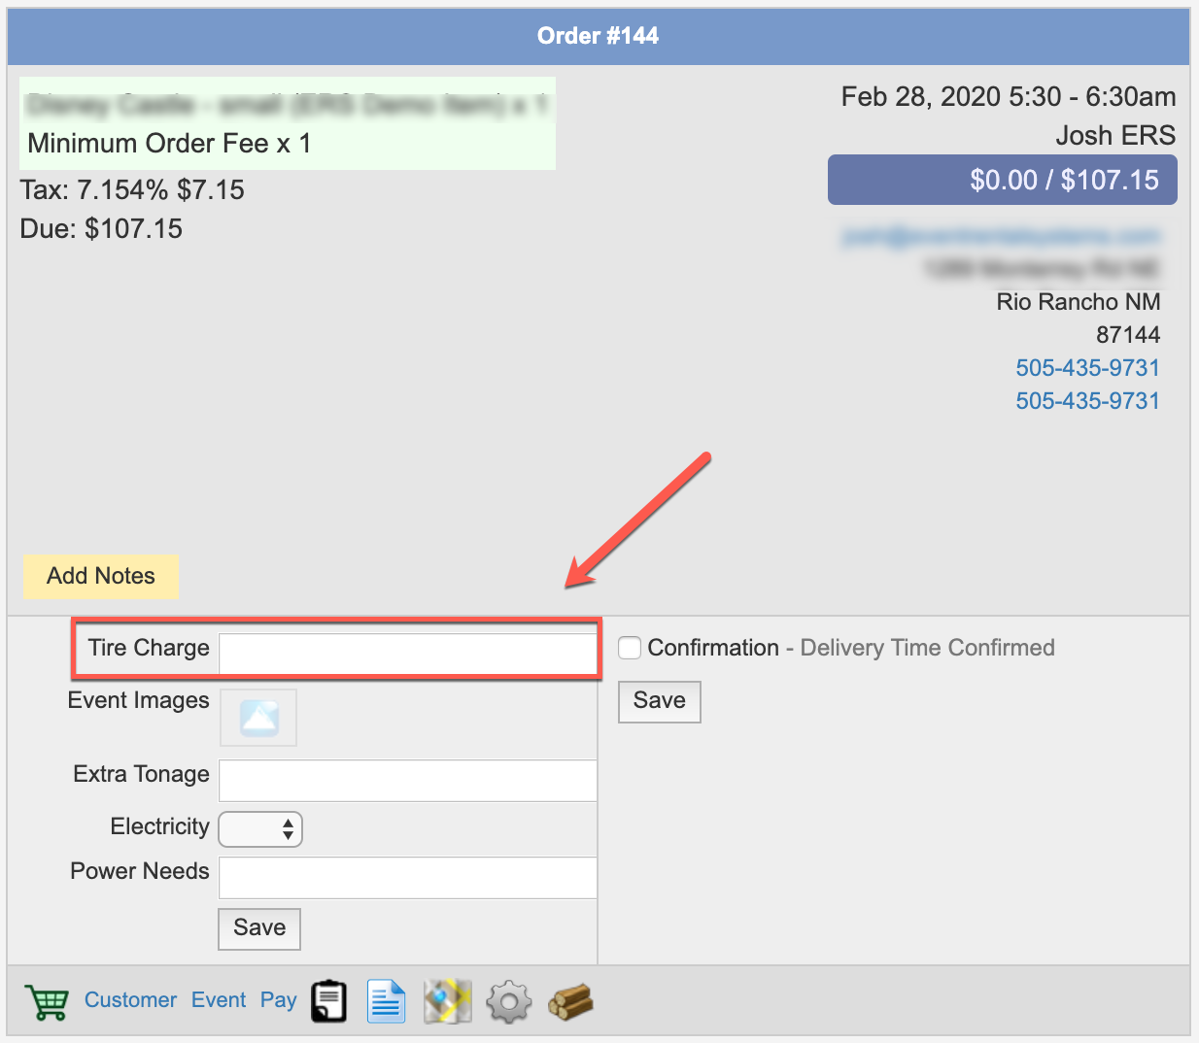The width and height of the screenshot is (1199, 1043).
Task: Click the Power Needs input box
Action: click(407, 877)
